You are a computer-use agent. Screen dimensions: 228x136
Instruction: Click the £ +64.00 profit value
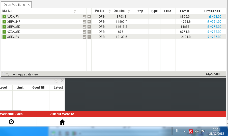tap(215, 17)
